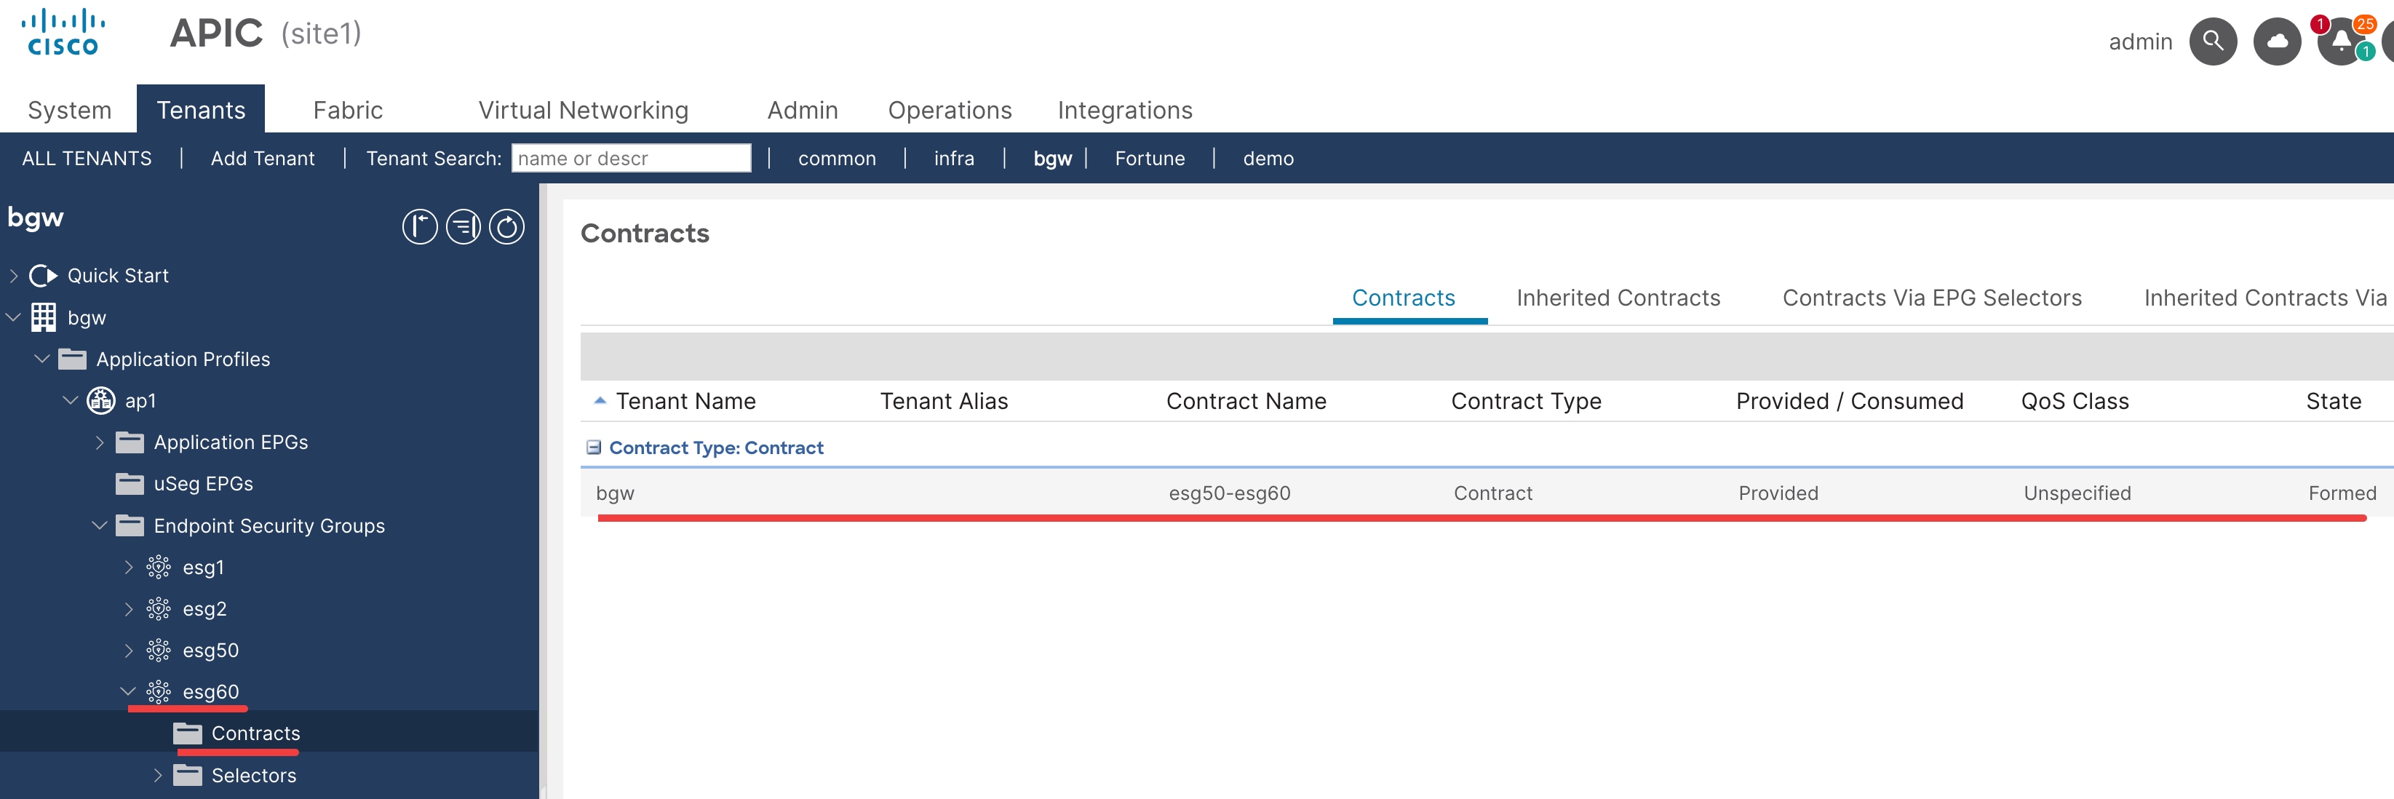Click the first bgw navigation pane toolbar icon
Screen dimensions: 2394x799
(x=419, y=227)
